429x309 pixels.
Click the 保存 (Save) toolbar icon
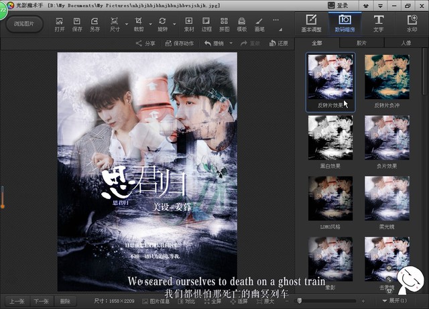tap(77, 24)
